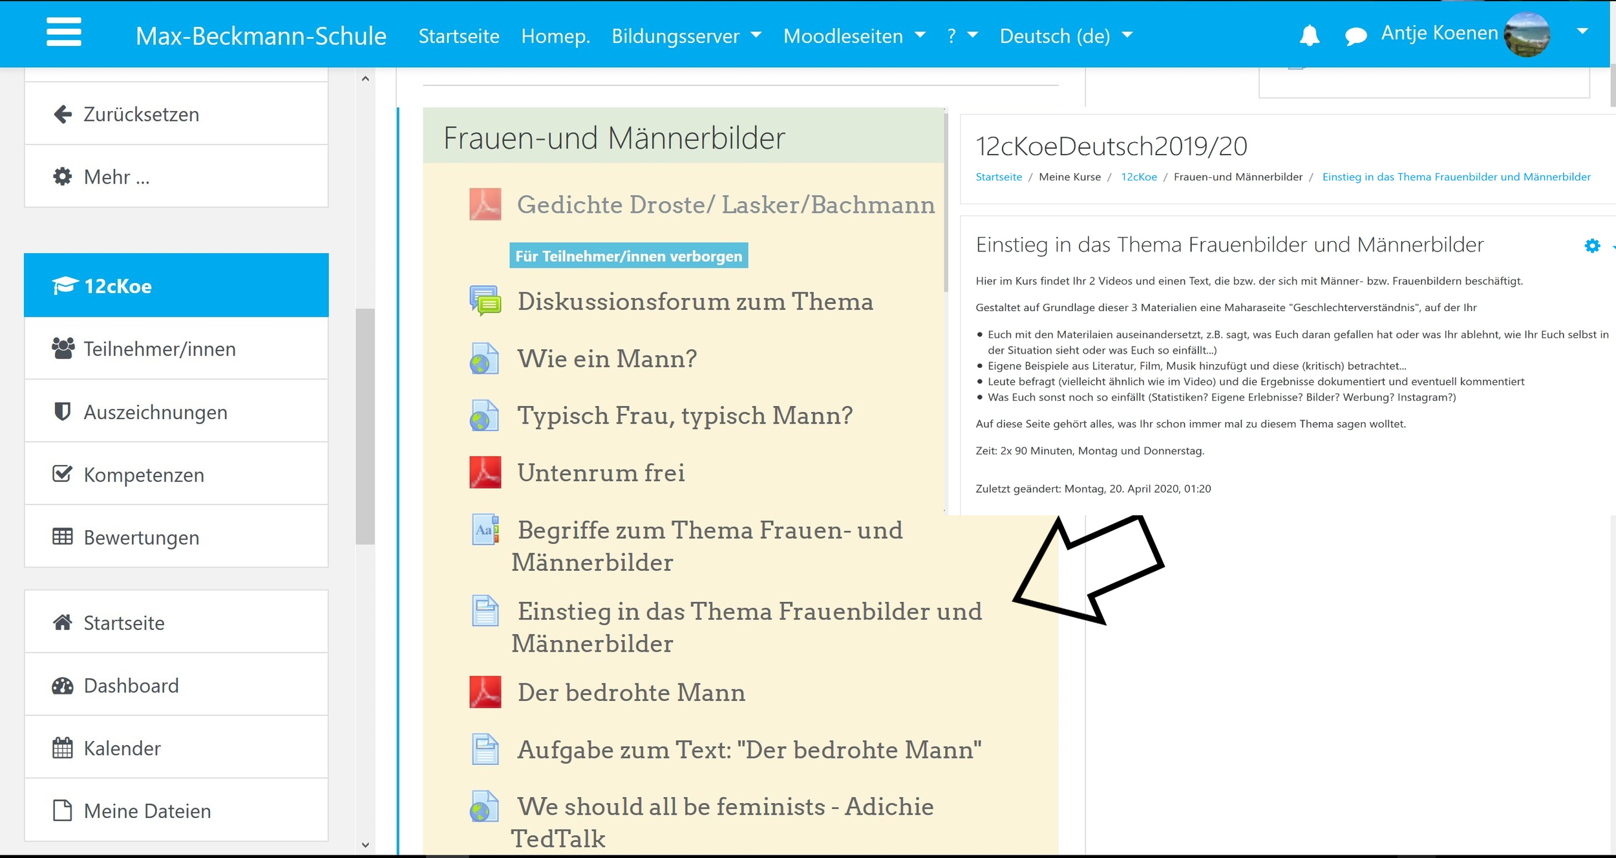This screenshot has height=858, width=1616.
Task: Open the messages speech bubble icon
Action: tap(1356, 36)
